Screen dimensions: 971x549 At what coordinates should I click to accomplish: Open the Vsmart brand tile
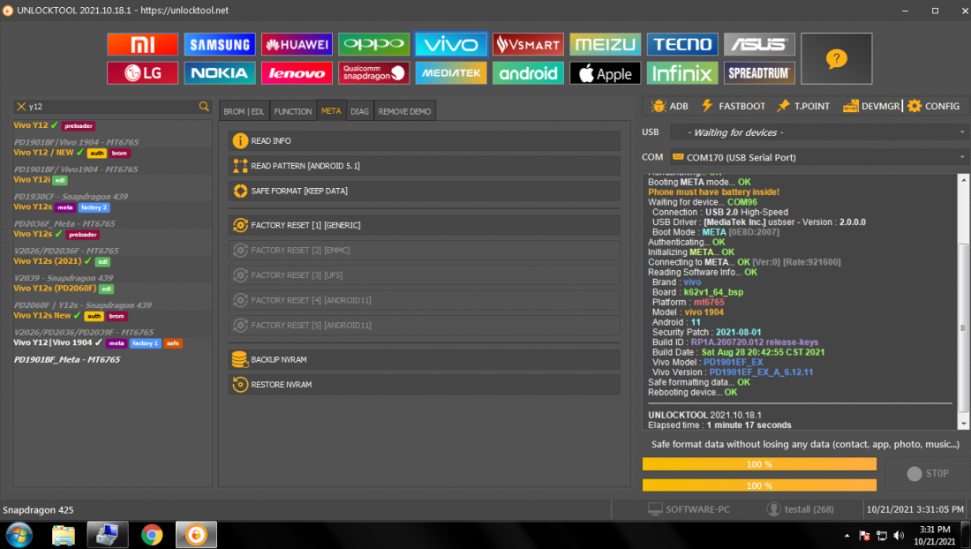point(528,44)
